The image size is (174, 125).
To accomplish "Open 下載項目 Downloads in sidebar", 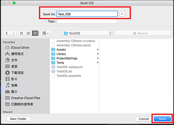I will pos(14,73).
